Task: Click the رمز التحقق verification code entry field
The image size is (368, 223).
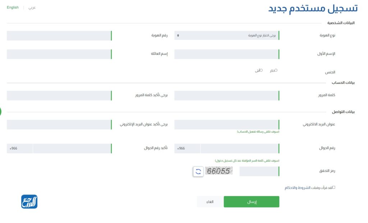Action: 259,172
